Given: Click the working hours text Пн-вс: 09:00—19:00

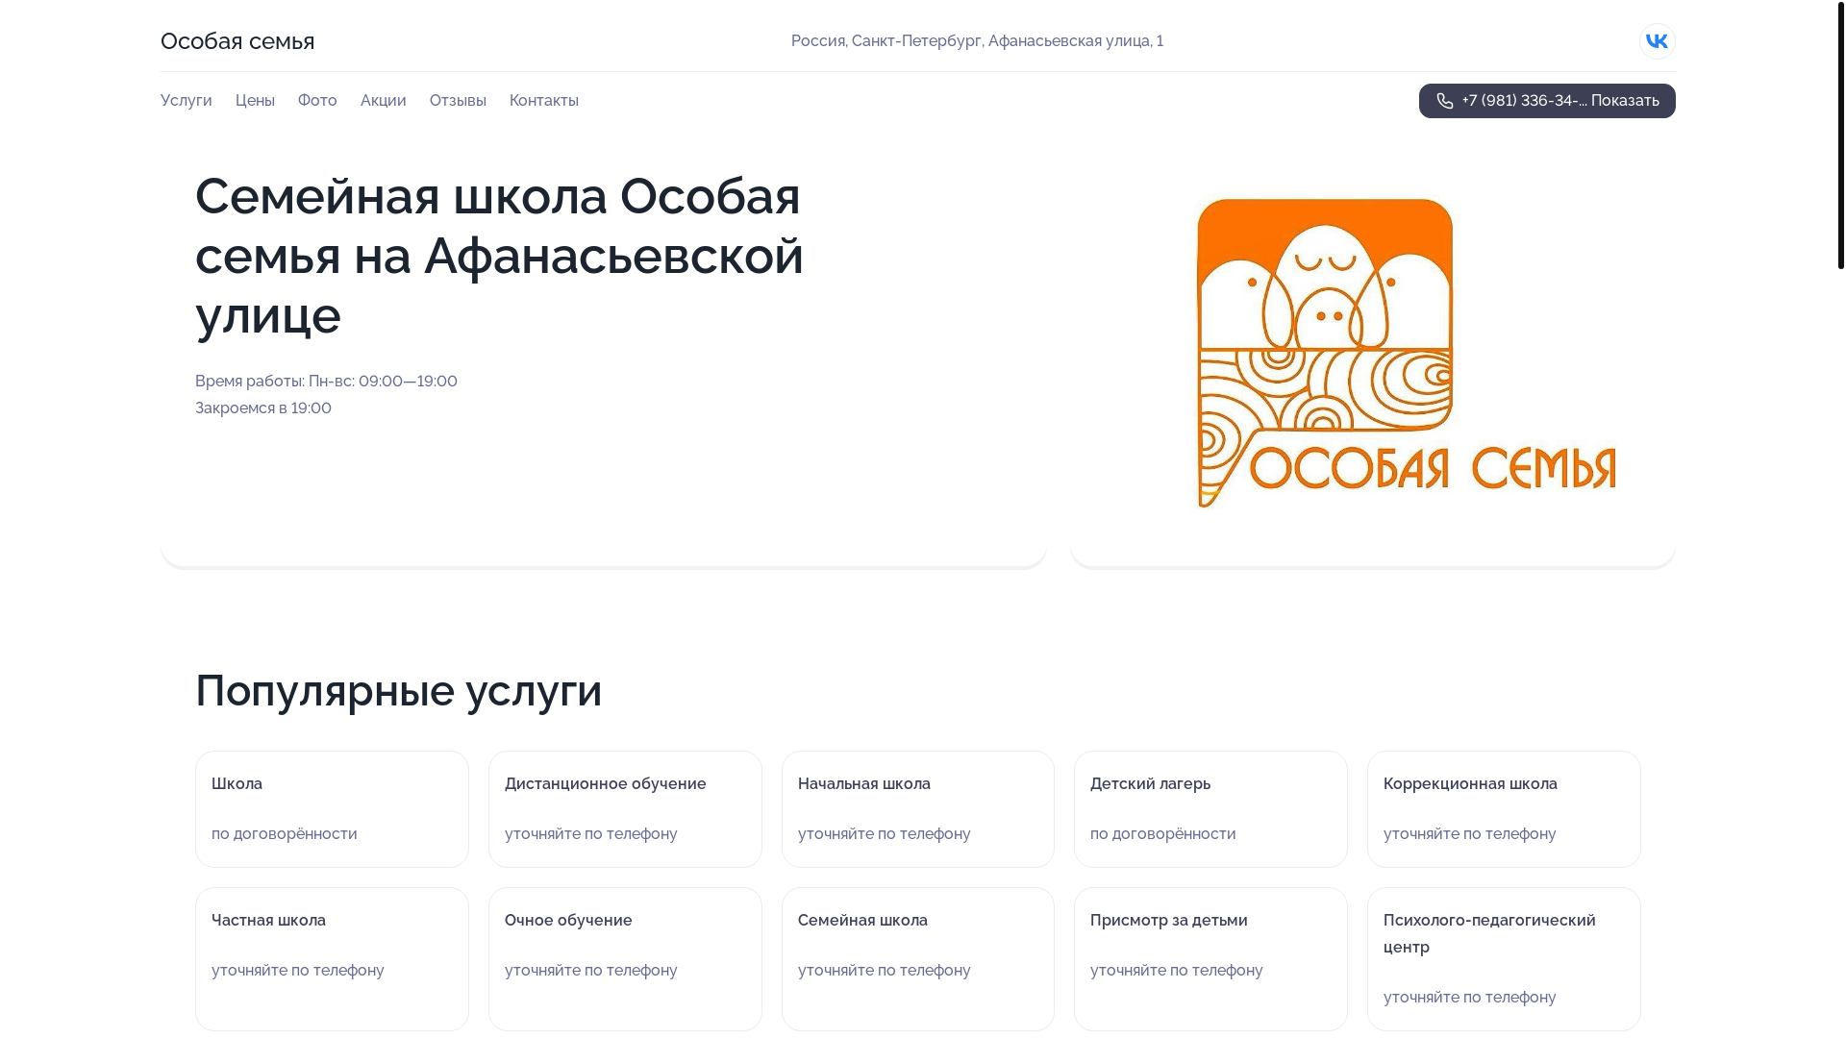Looking at the screenshot, I should tap(383, 382).
